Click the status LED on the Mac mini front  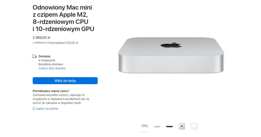[x=205, y=70]
